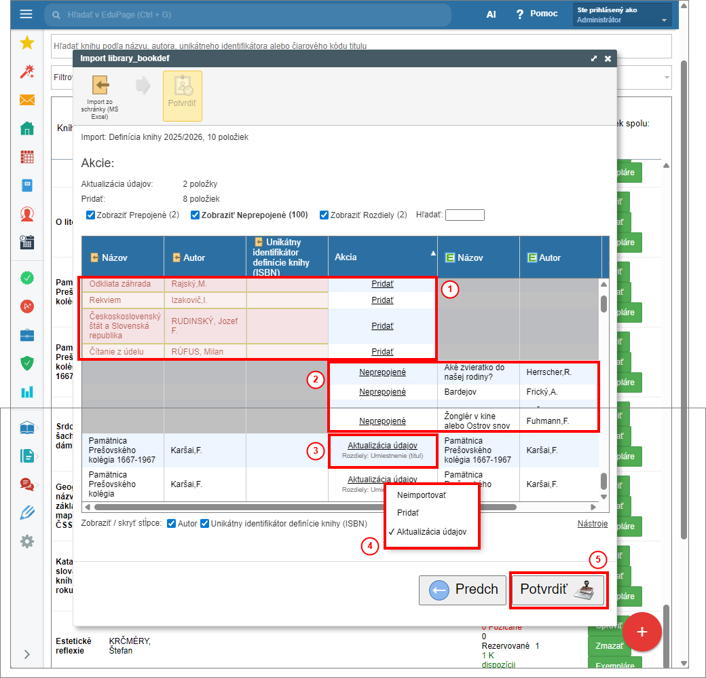This screenshot has height=678, width=706.
Task: Open the Nástroje link
Action: 592,524
